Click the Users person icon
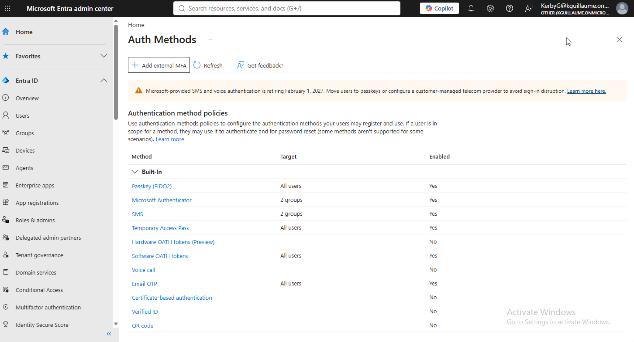This screenshot has height=342, width=634. point(6,115)
